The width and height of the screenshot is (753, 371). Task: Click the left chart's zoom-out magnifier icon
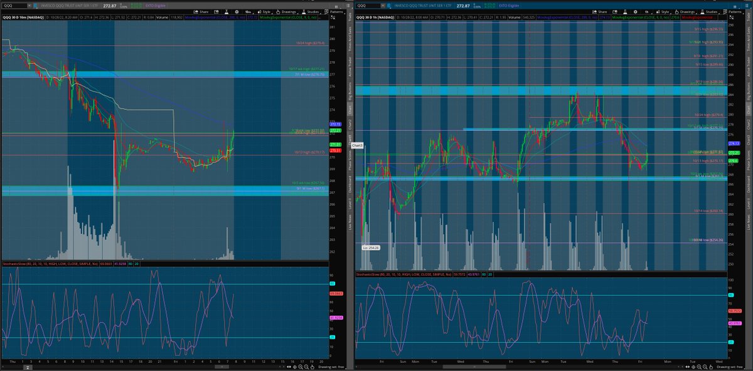click(306, 367)
